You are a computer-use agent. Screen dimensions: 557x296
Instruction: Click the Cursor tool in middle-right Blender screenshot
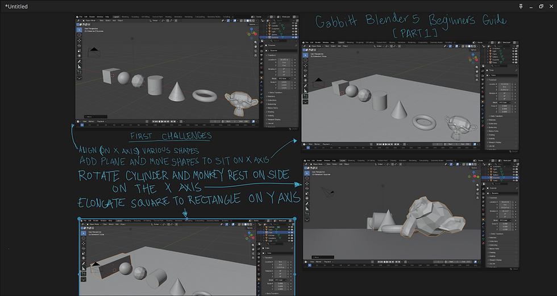point(307,178)
